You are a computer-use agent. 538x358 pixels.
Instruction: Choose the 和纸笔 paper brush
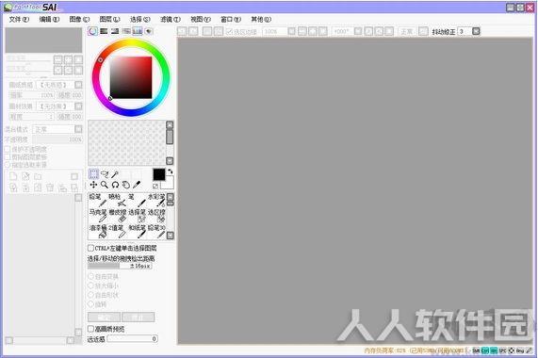tap(137, 231)
